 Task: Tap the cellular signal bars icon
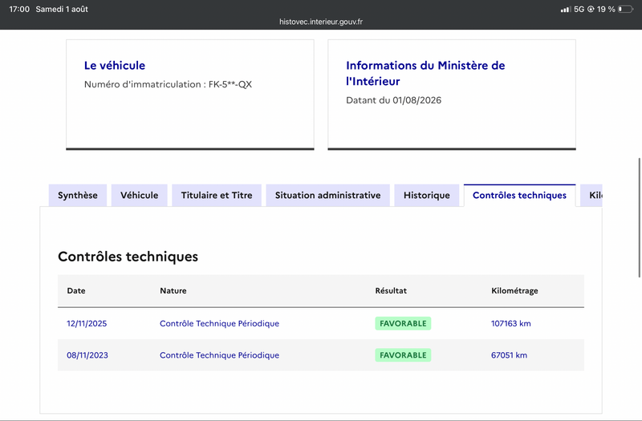[x=566, y=9]
